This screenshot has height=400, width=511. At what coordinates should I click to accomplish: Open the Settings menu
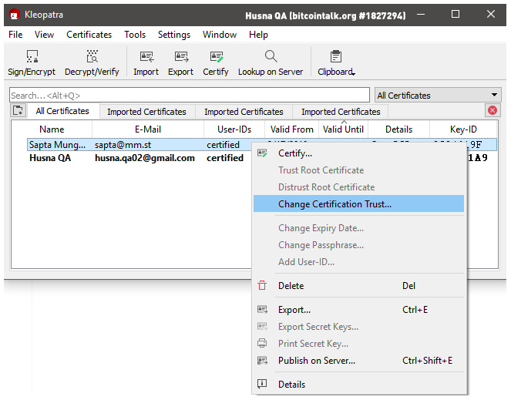point(174,35)
